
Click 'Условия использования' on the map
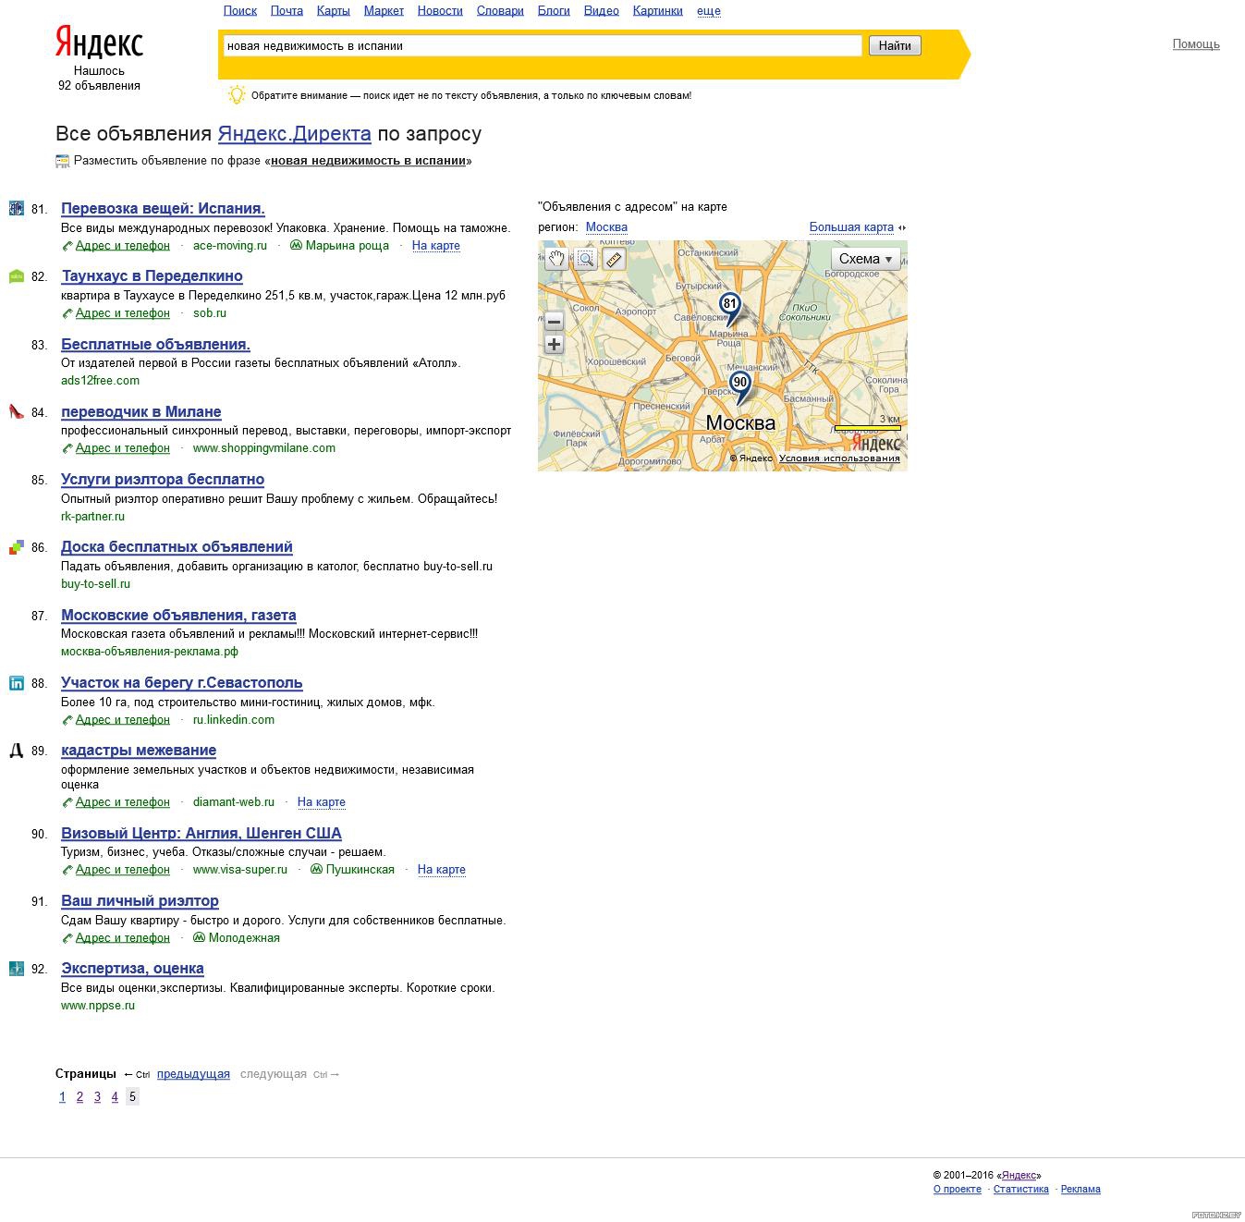point(839,458)
